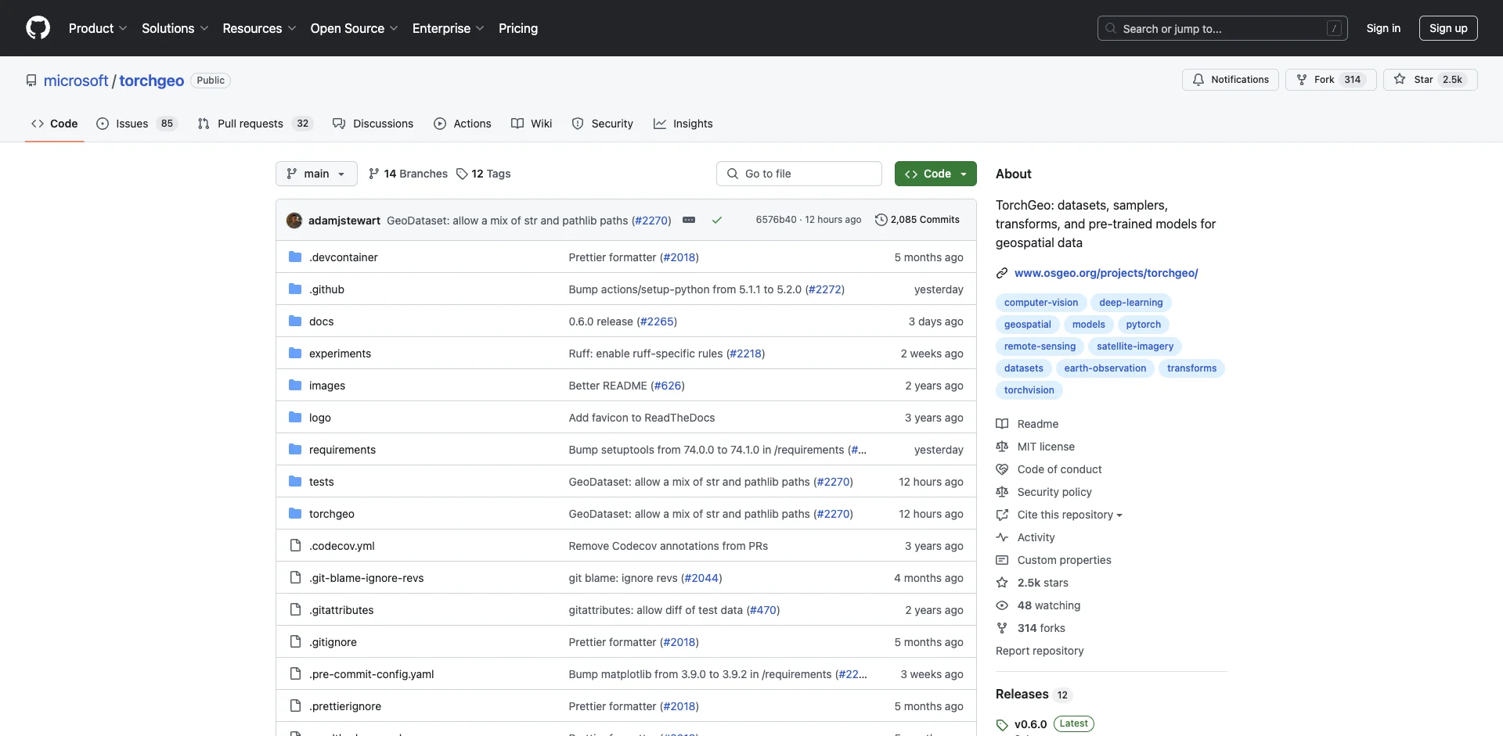Image resolution: width=1503 pixels, height=736 pixels.
Task: Click the requirements folder icon
Action: 295,449
